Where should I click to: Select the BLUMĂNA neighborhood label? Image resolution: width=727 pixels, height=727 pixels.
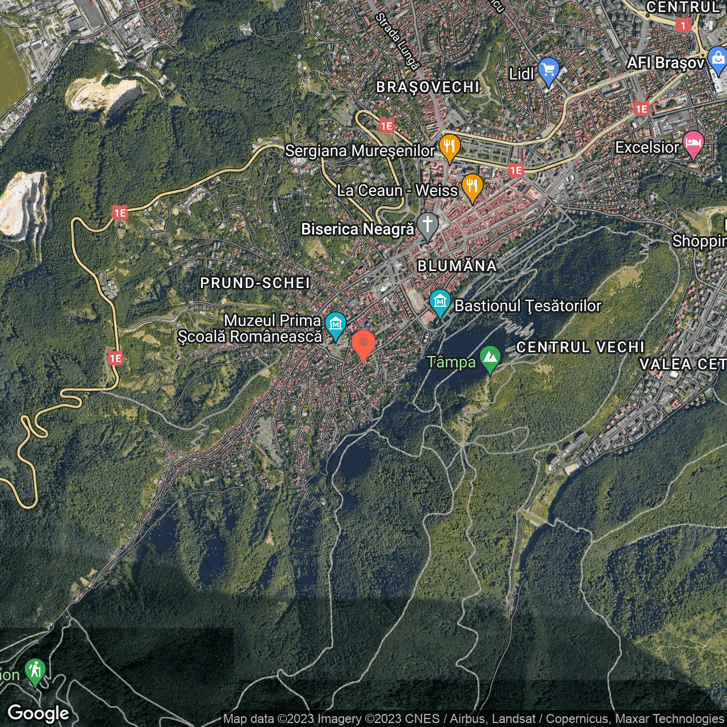coord(457,266)
